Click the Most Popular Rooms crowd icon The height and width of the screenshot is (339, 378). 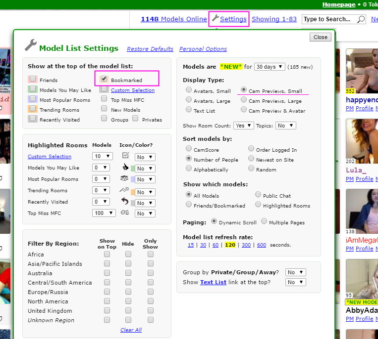[125, 179]
